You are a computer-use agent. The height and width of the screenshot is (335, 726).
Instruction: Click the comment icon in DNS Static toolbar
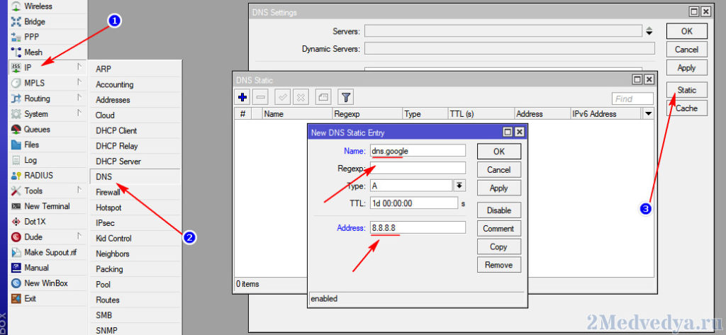pyautogui.click(x=323, y=97)
